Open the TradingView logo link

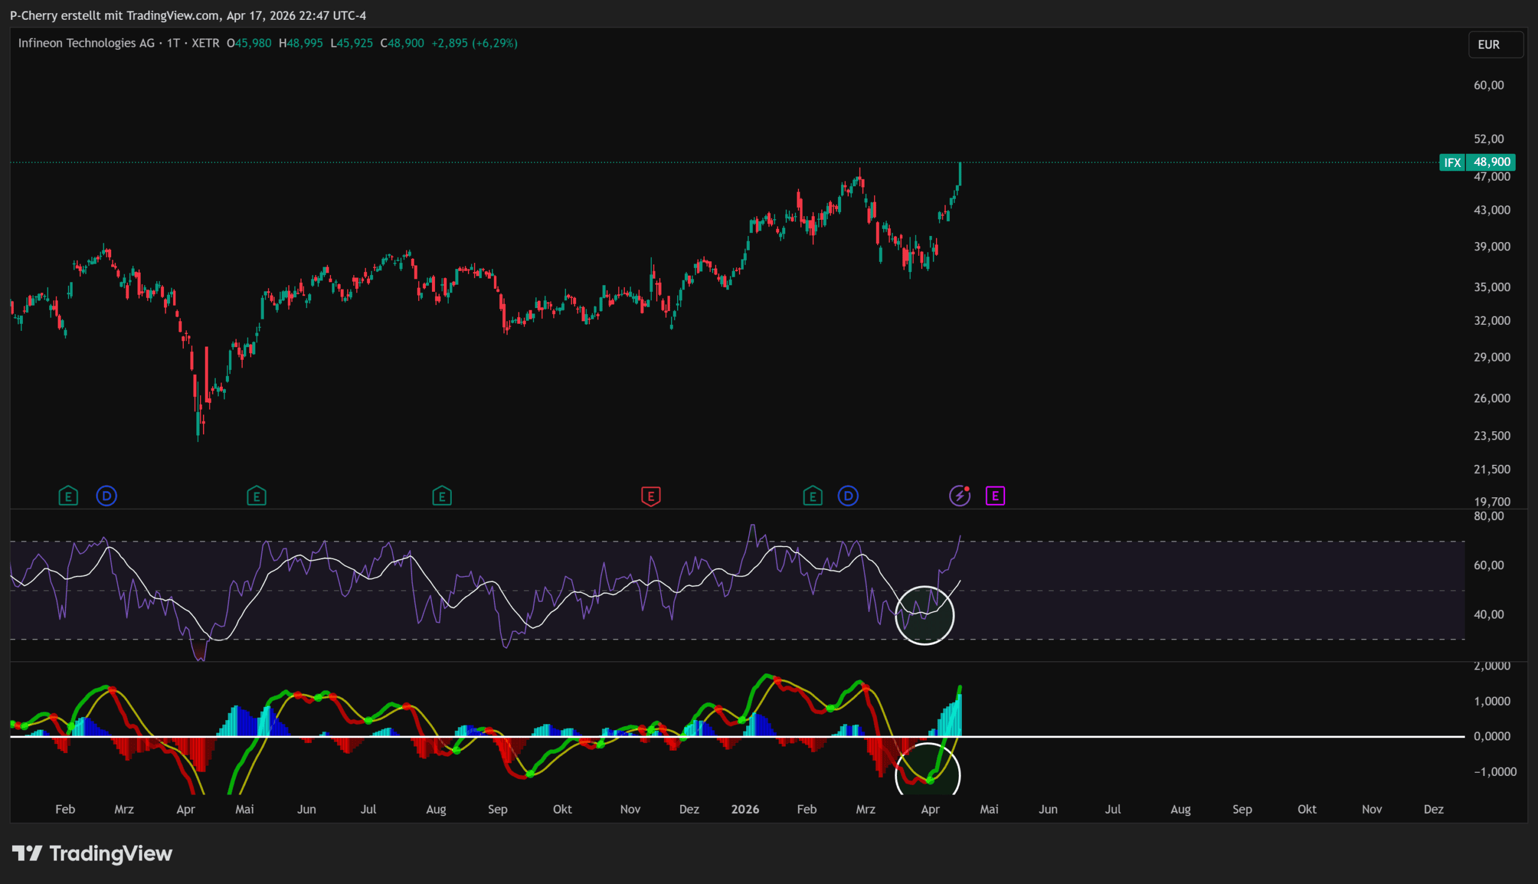coord(93,853)
